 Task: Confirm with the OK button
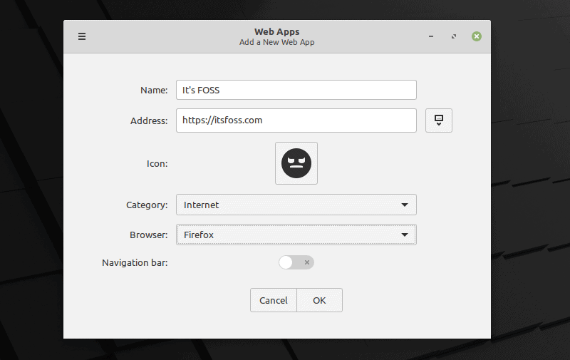(x=319, y=300)
